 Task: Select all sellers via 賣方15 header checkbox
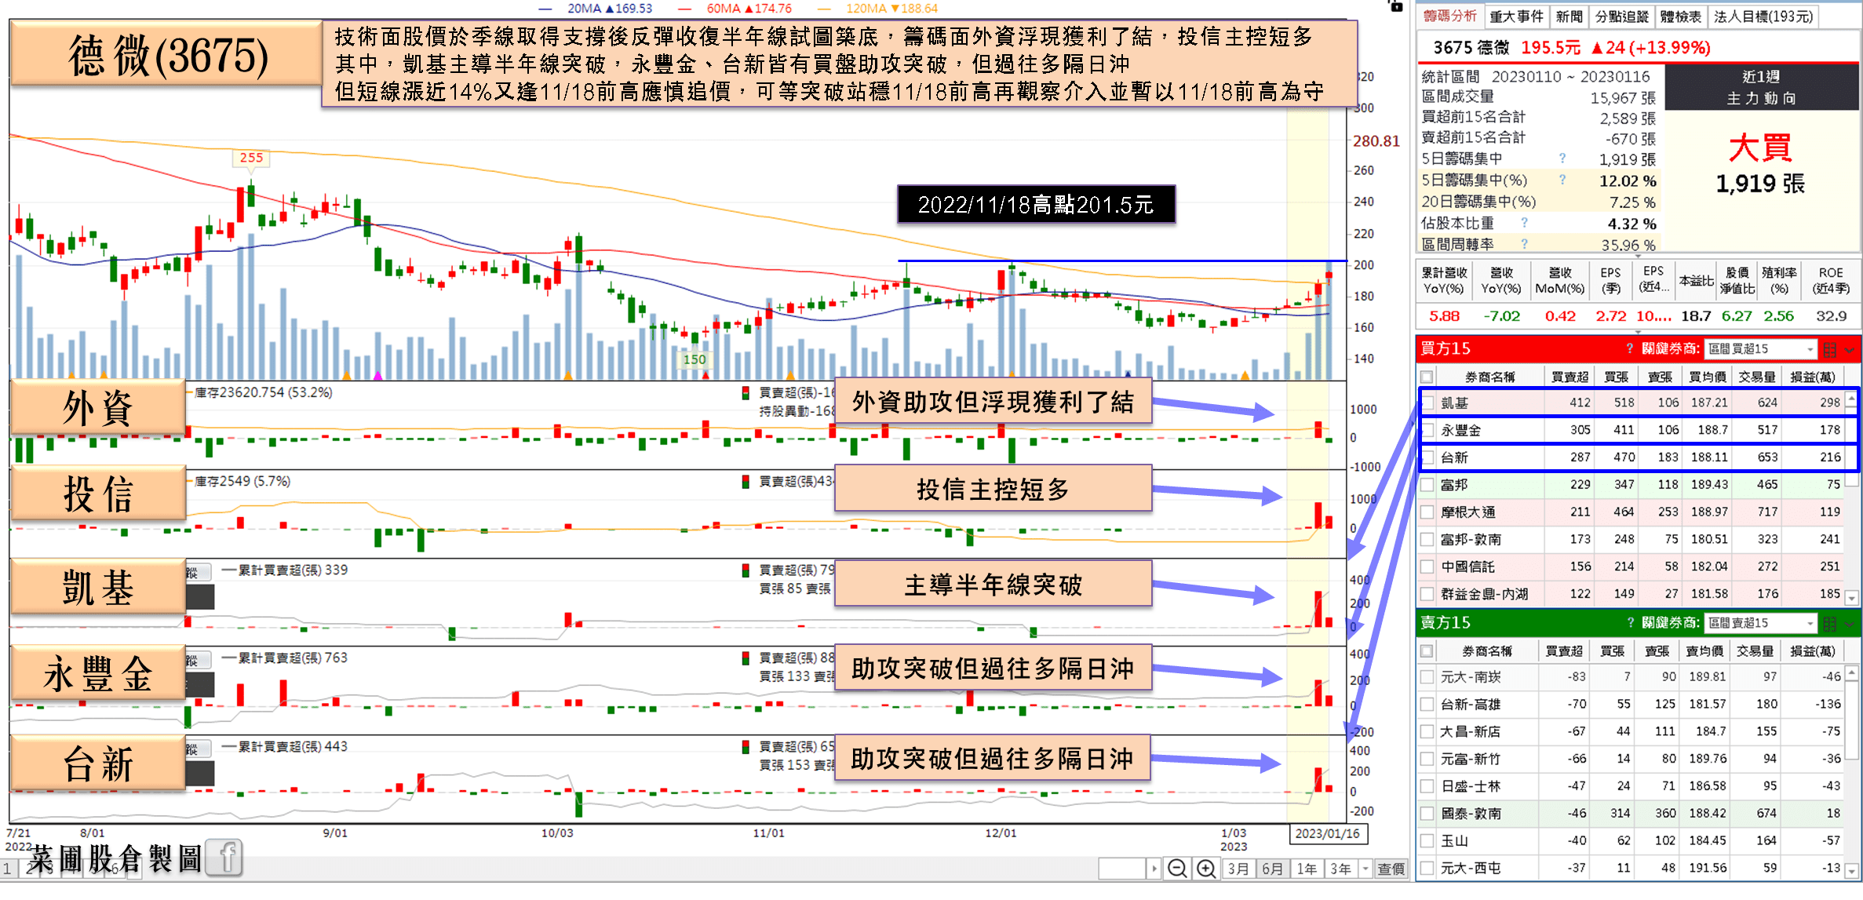click(x=1427, y=651)
